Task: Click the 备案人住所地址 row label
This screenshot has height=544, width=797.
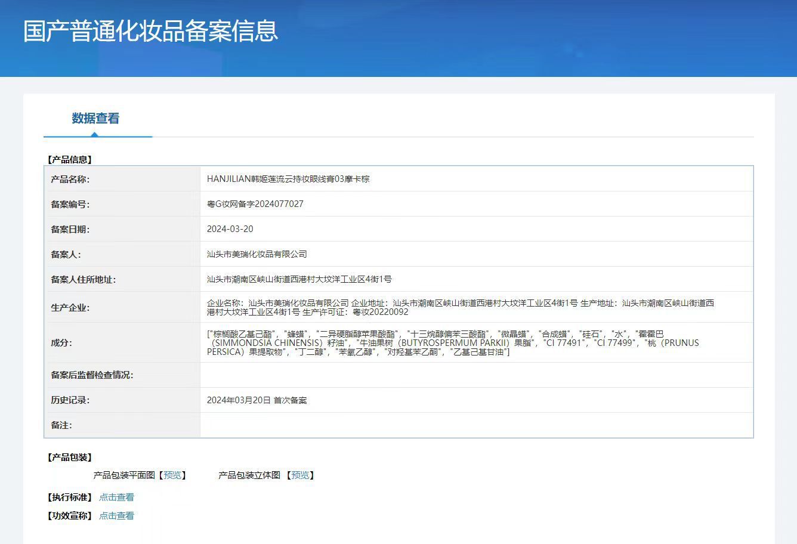Action: (84, 279)
